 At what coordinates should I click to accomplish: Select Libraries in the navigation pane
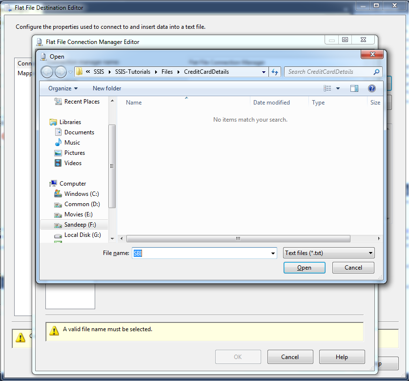(70, 122)
